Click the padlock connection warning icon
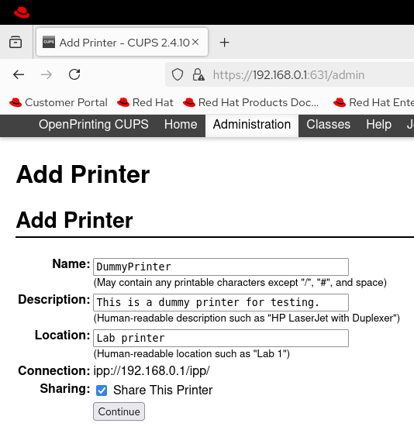This screenshot has width=414, height=437. coord(198,74)
